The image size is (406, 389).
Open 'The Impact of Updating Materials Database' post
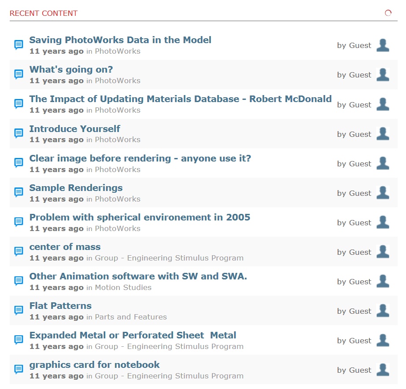(181, 99)
